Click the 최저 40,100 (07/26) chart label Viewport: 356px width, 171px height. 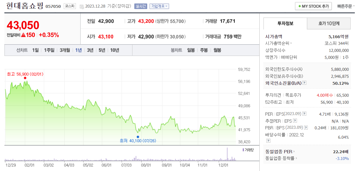[138, 141]
